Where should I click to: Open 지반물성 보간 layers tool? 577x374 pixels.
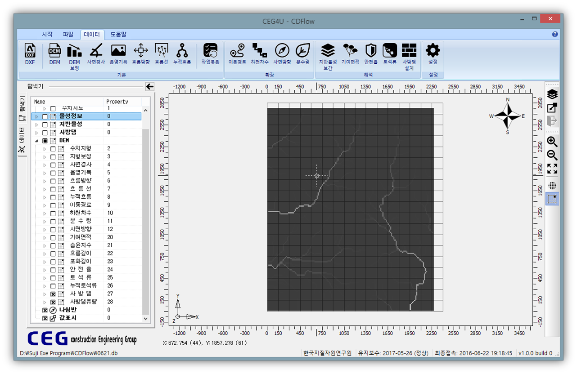pos(328,57)
